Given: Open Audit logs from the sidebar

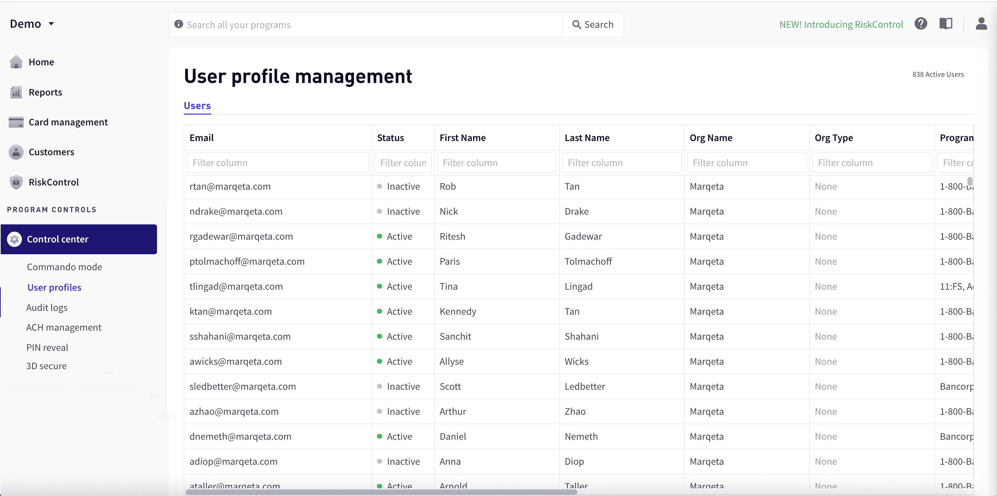Looking at the screenshot, I should (47, 307).
